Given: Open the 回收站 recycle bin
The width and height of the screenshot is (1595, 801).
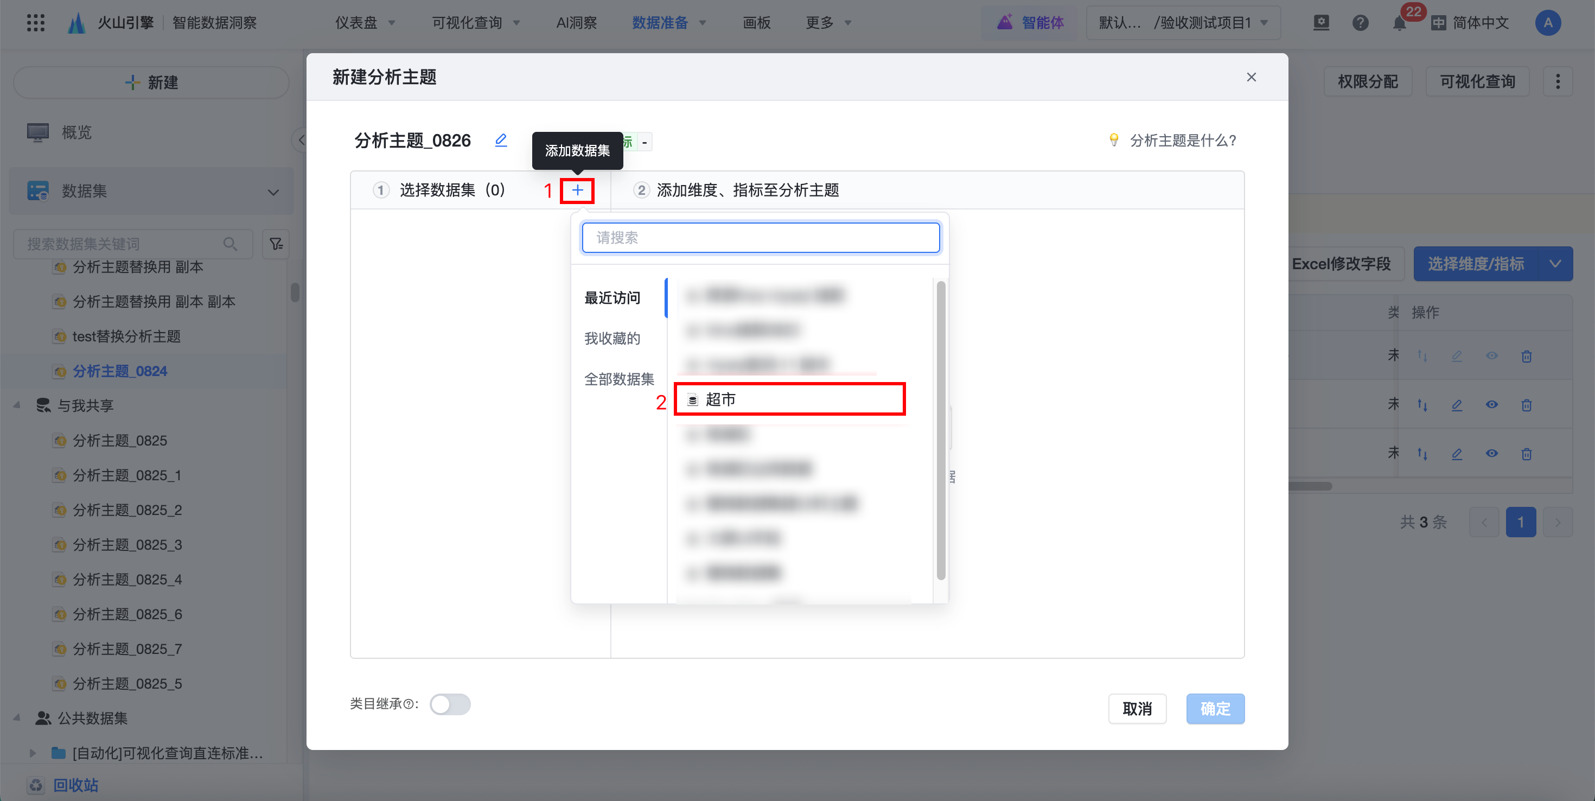Looking at the screenshot, I should [x=75, y=785].
